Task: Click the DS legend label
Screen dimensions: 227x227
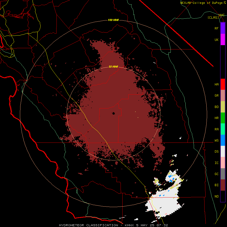Action: point(216,152)
